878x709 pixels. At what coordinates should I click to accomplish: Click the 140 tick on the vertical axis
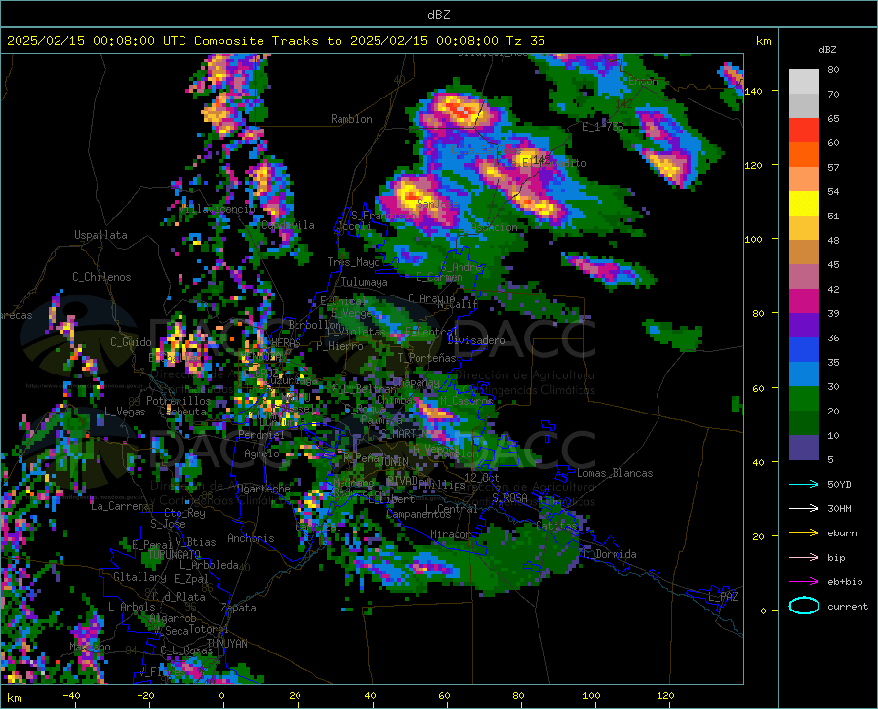click(754, 91)
